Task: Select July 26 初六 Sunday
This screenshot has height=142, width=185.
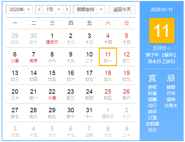Action: click(x=126, y=94)
